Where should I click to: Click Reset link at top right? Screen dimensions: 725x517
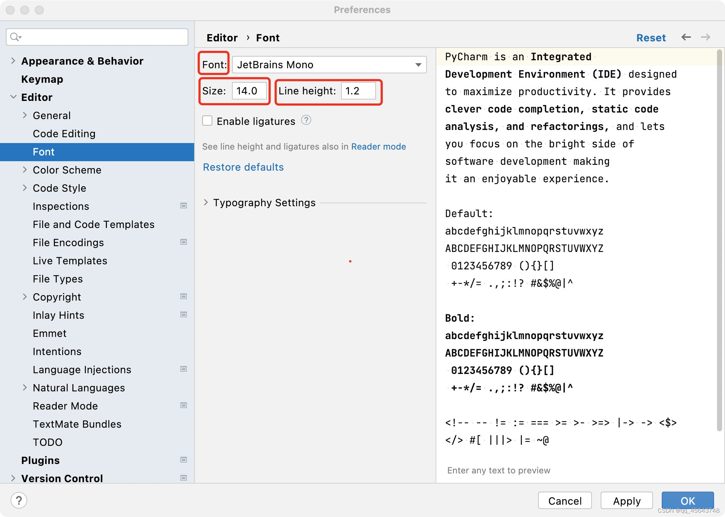pos(651,37)
